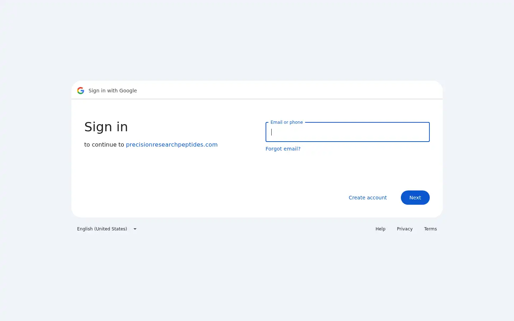Click the 'Sign in with Google' header text

(x=113, y=91)
